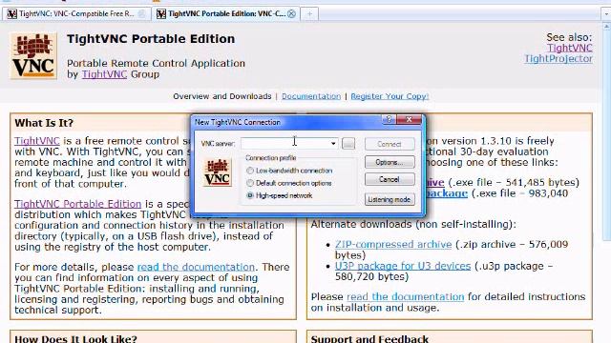Click How Does It Look Like? heading
Screen dimensions: 611x343
coord(75,339)
